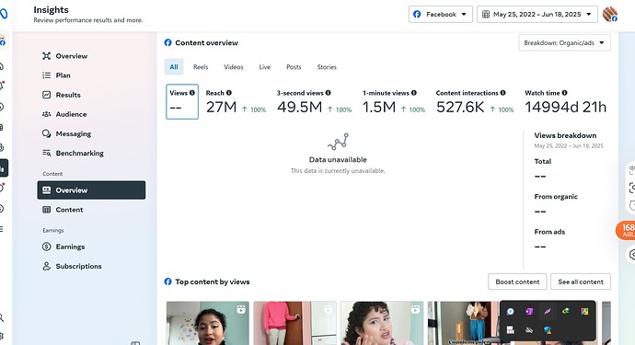
Task: Select the Views metric card
Action: [182, 101]
